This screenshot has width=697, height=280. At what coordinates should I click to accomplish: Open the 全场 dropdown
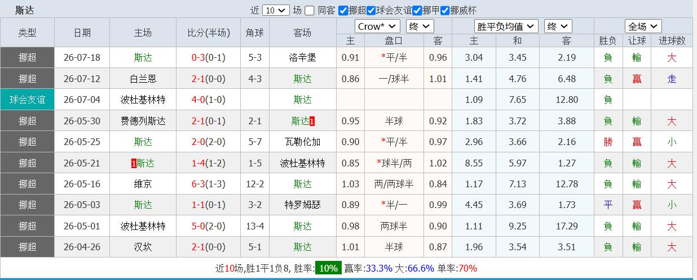click(x=643, y=26)
